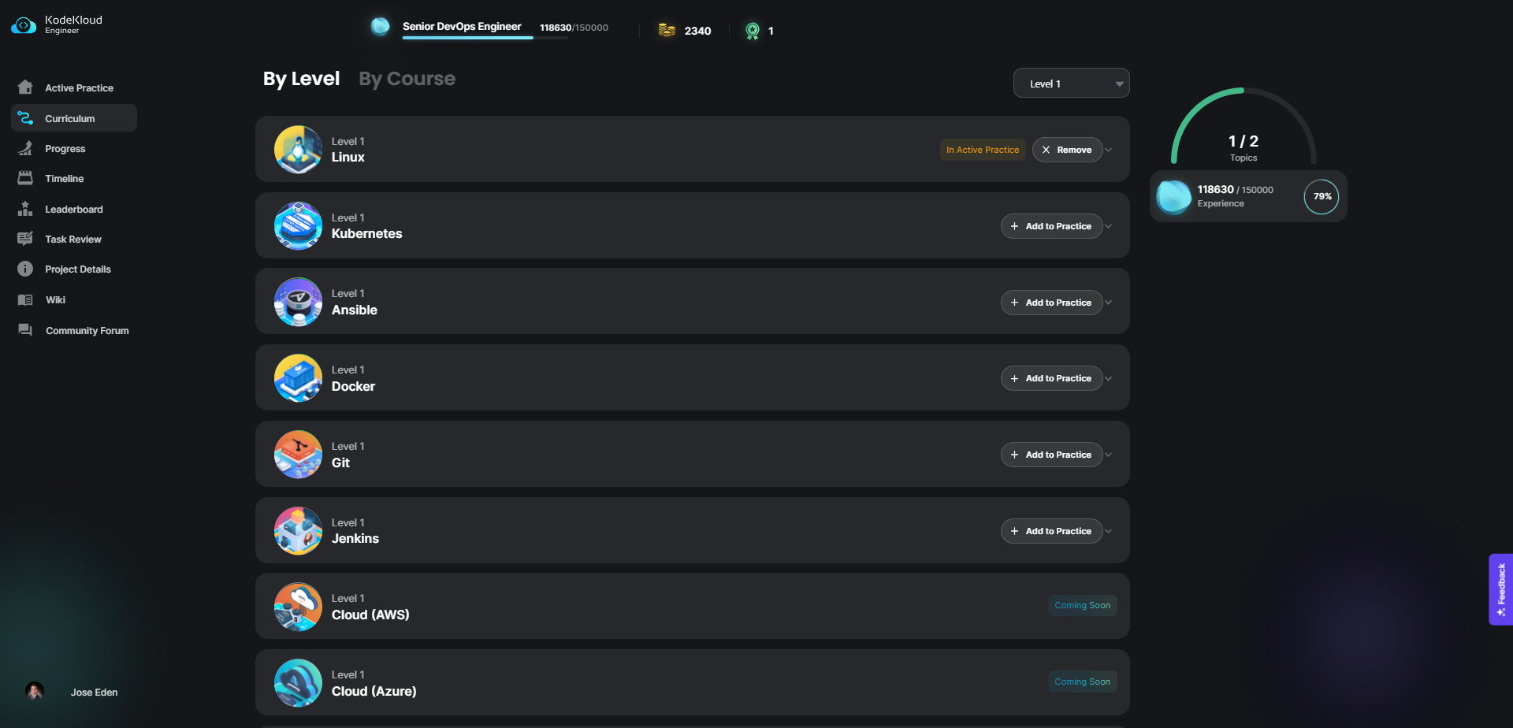Viewport: 1513px width, 728px height.
Task: Click the Linux course thumbnail
Action: (x=298, y=150)
